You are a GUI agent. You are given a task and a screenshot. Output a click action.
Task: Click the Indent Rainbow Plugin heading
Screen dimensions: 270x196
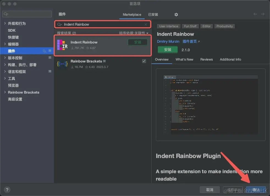[188, 156]
